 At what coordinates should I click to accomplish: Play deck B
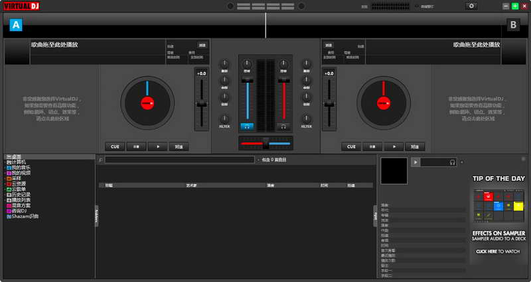coord(394,146)
